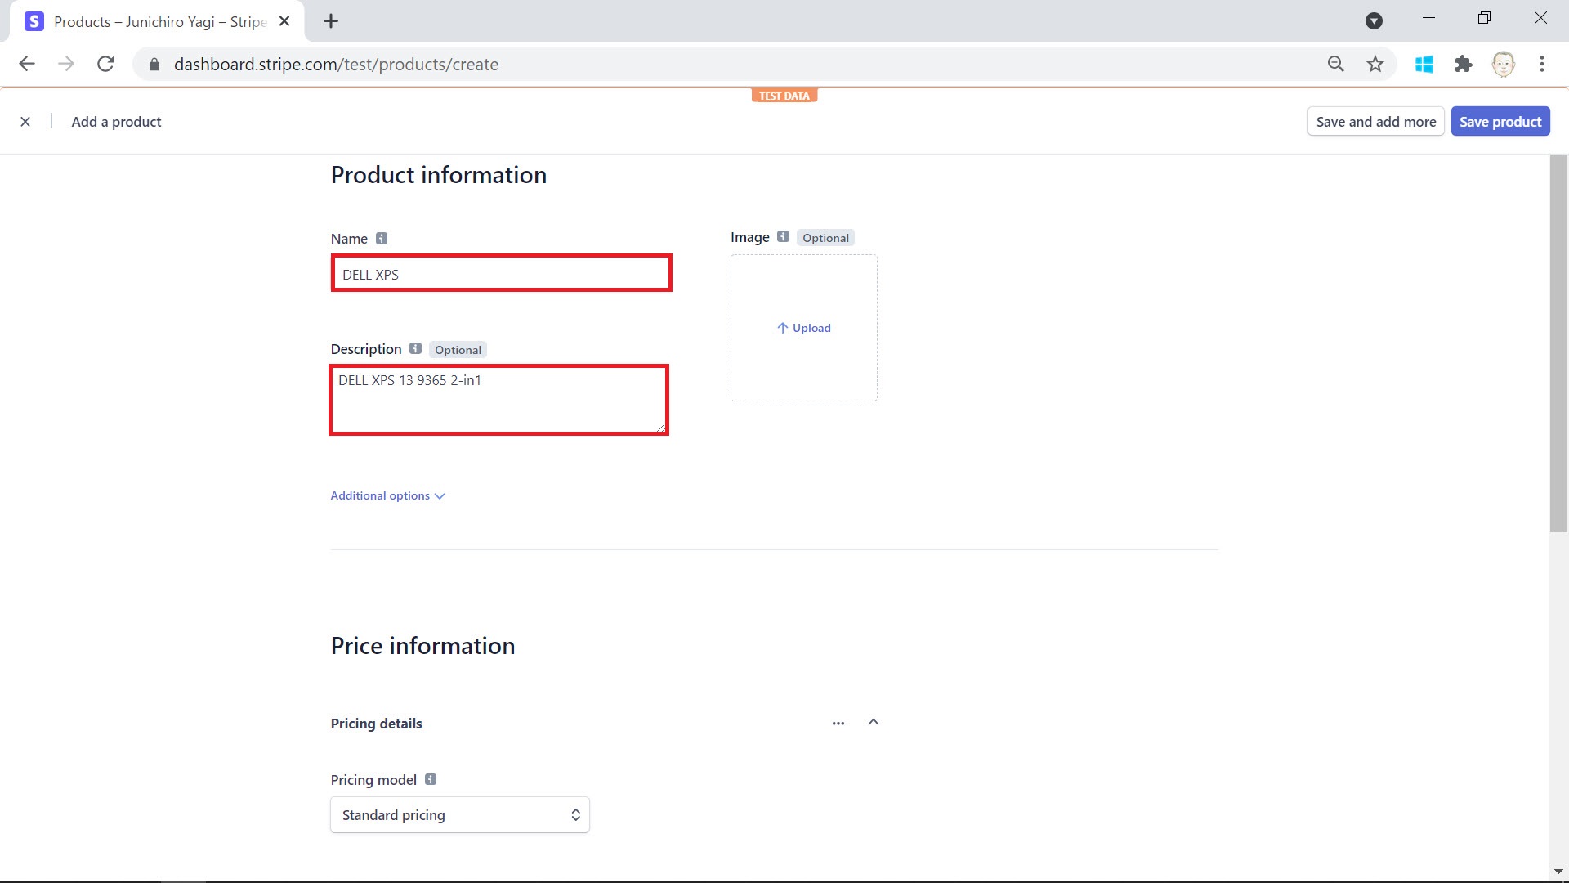Click the browser extensions puzzle icon

tap(1464, 64)
